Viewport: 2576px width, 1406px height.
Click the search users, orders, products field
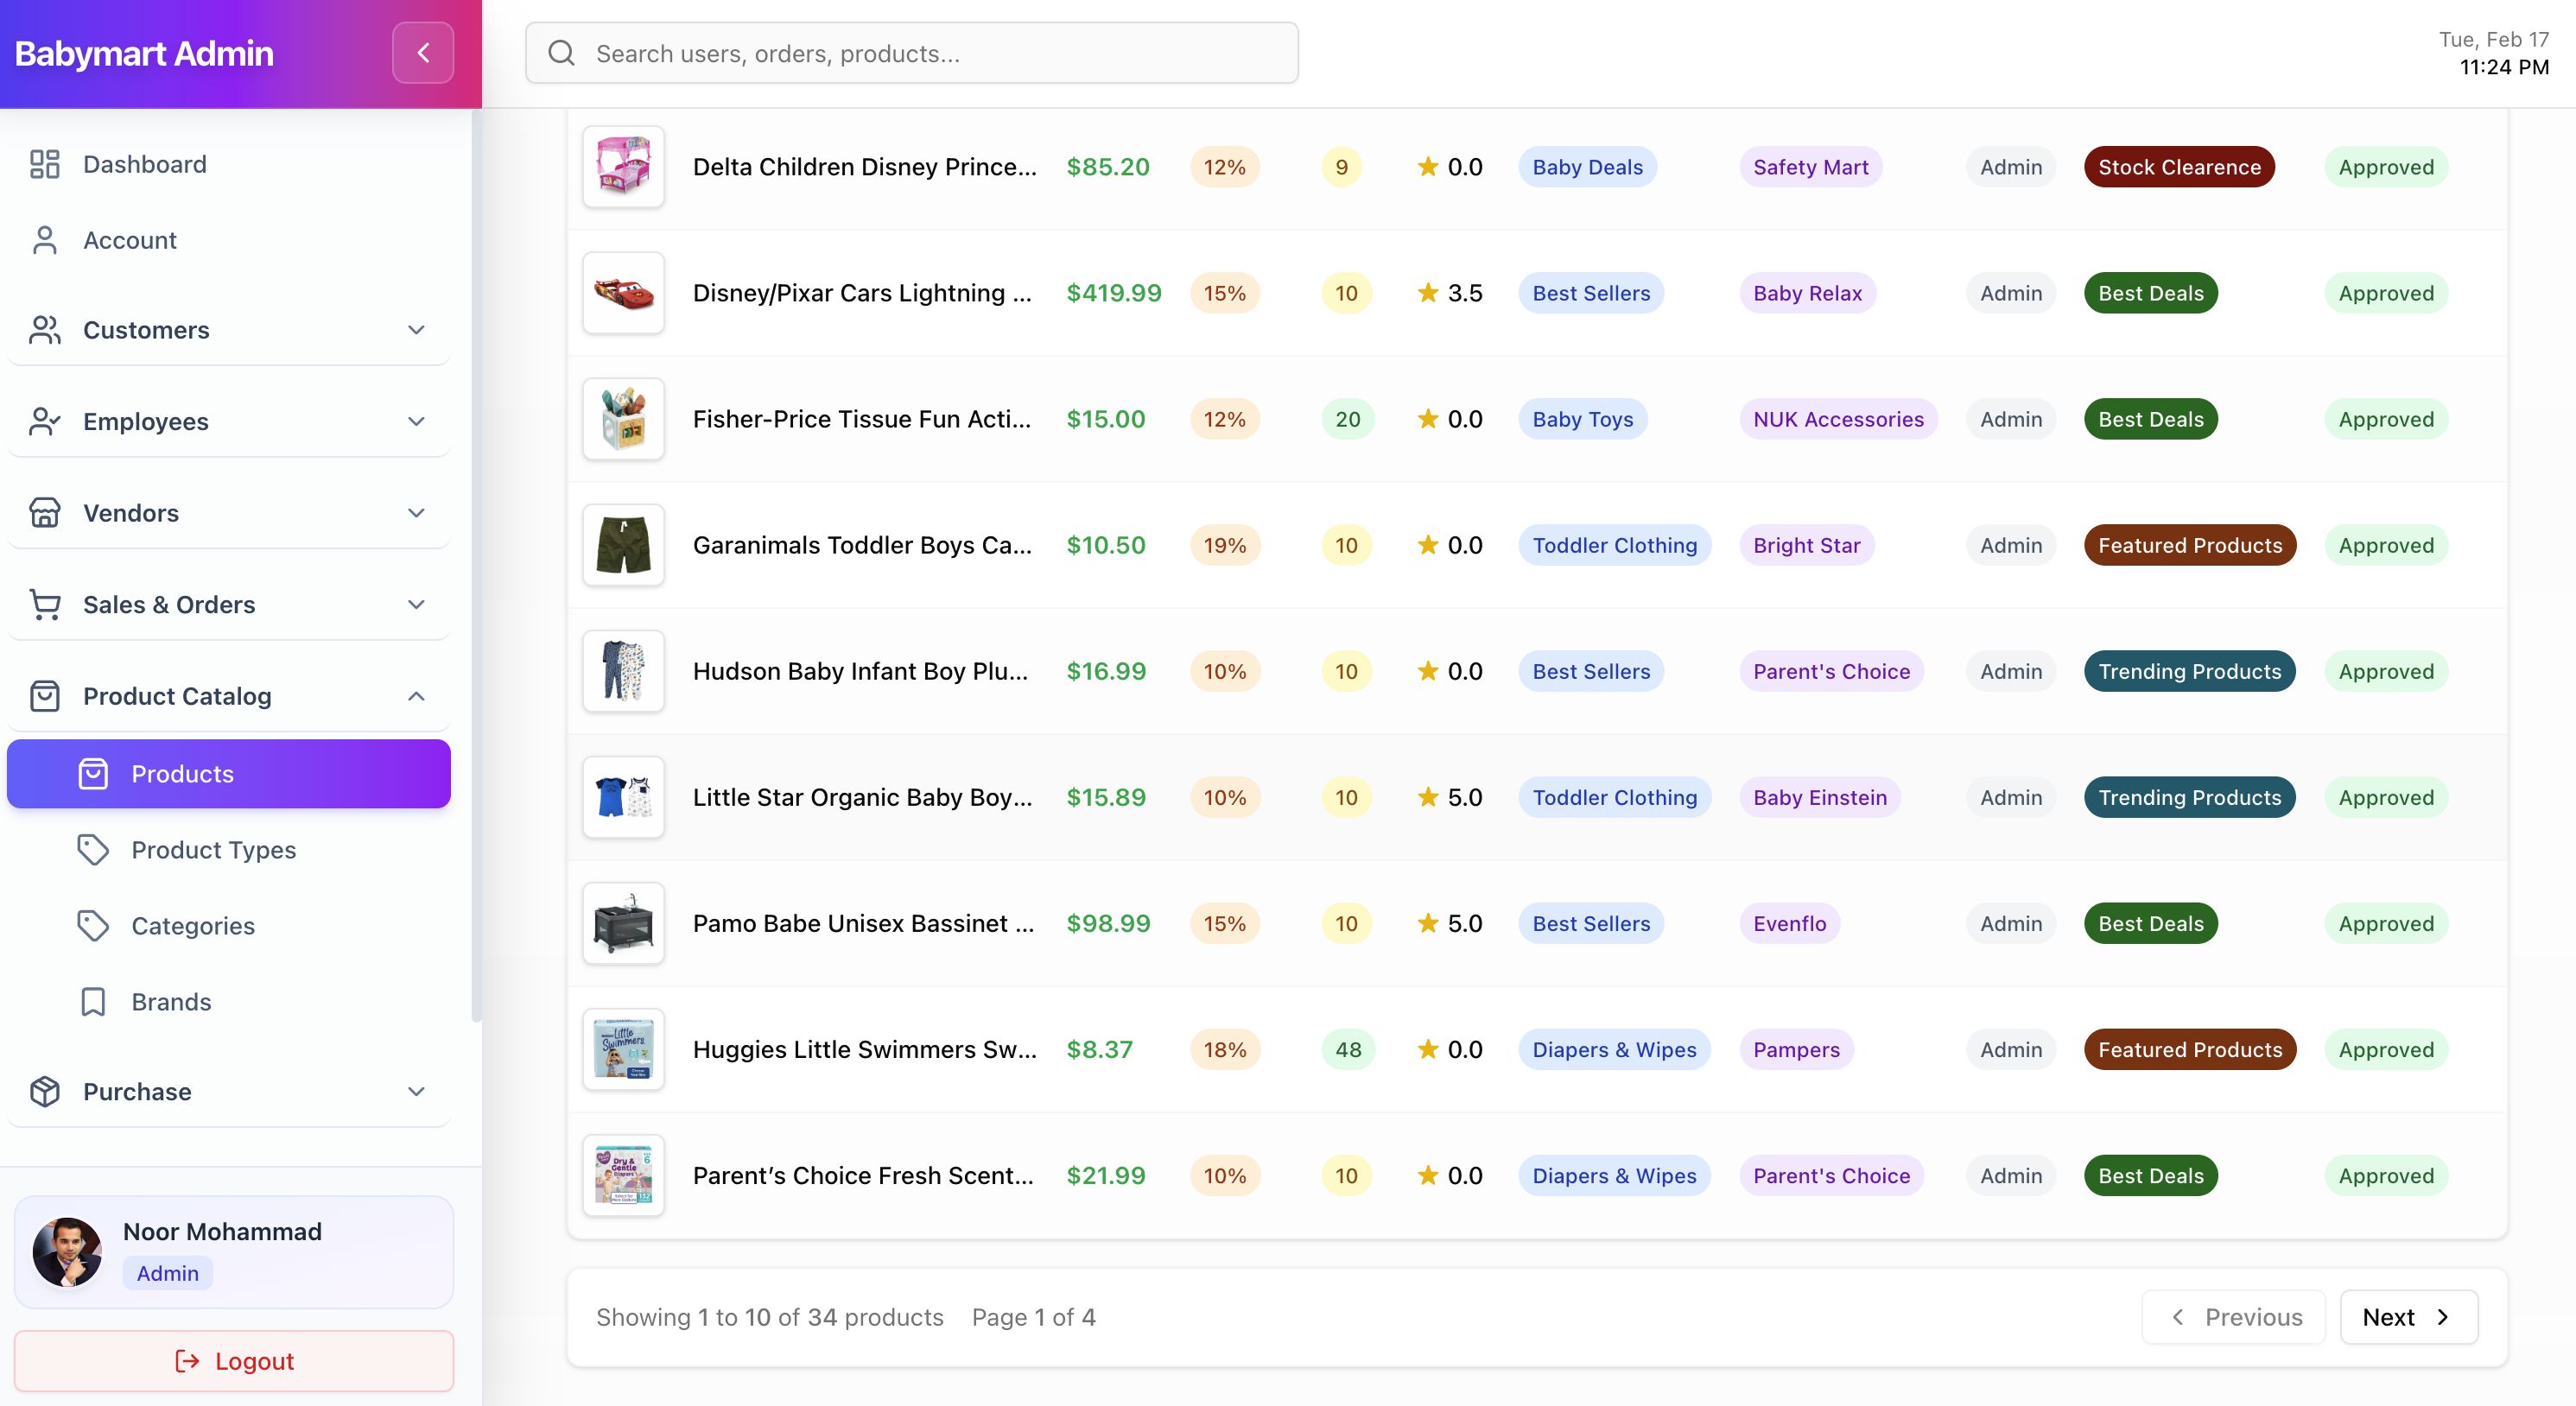click(x=930, y=53)
